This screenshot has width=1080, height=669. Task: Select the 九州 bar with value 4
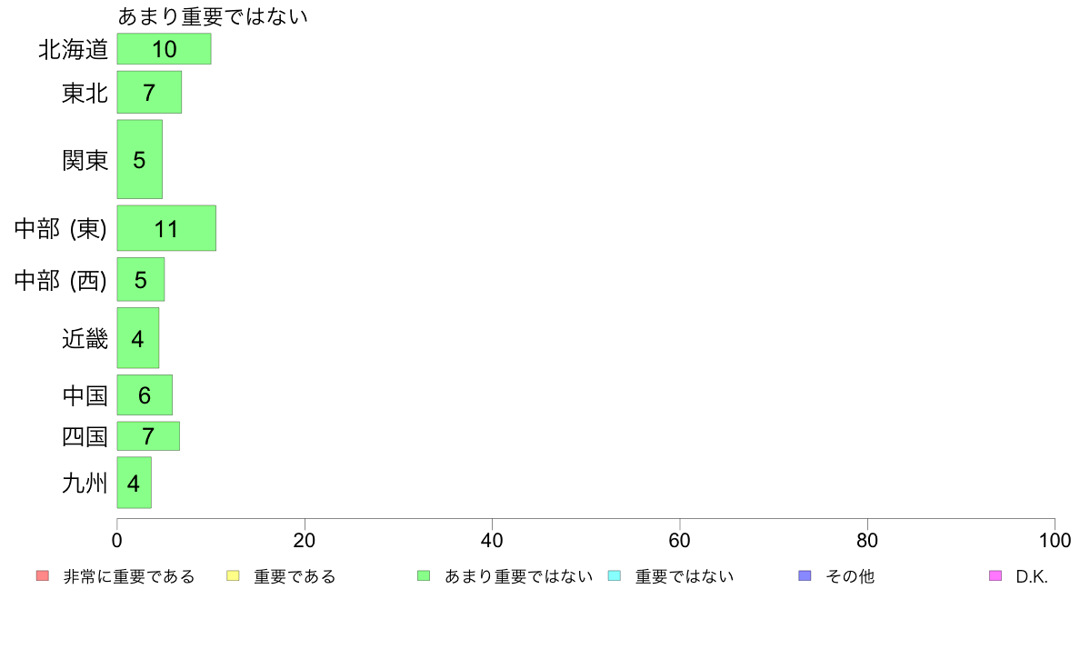[135, 483]
